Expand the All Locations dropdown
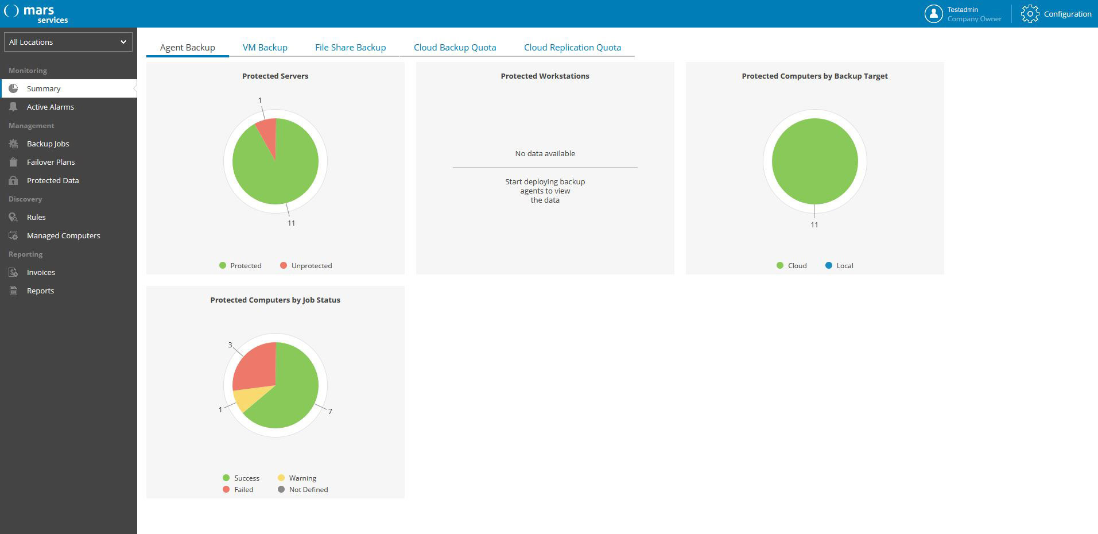Screen dimensions: 1098x534 tap(68, 42)
